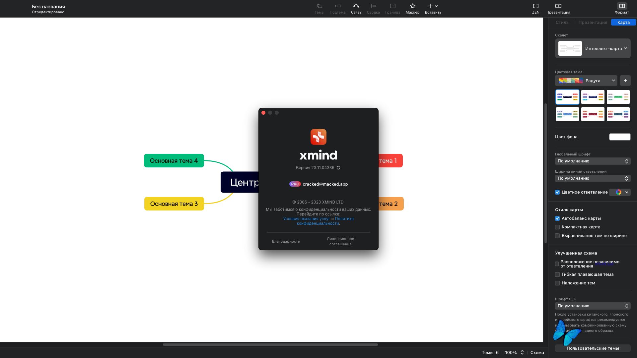Select Основная тема 4 topic
Image resolution: width=637 pixels, height=358 pixels.
tap(174, 161)
